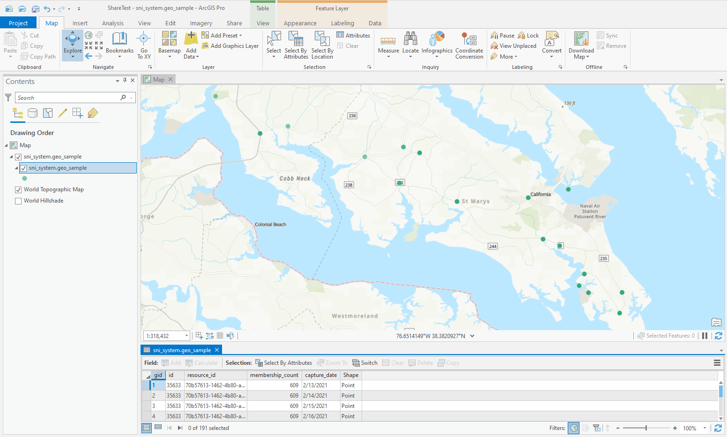Open the Infographics tool

pyautogui.click(x=437, y=39)
